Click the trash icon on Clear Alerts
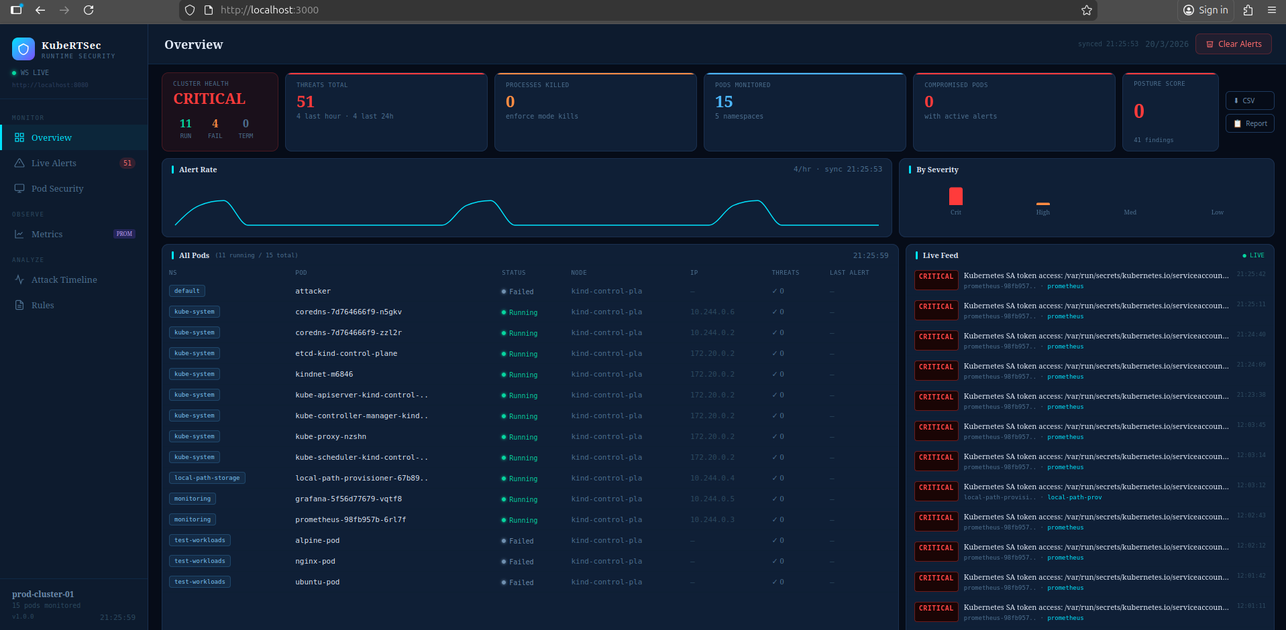Viewport: 1286px width, 630px height. point(1210,44)
